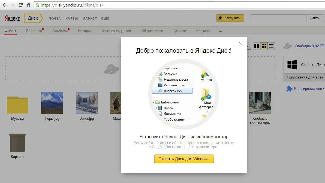Go back using browser back arrow

(x=5, y=5)
